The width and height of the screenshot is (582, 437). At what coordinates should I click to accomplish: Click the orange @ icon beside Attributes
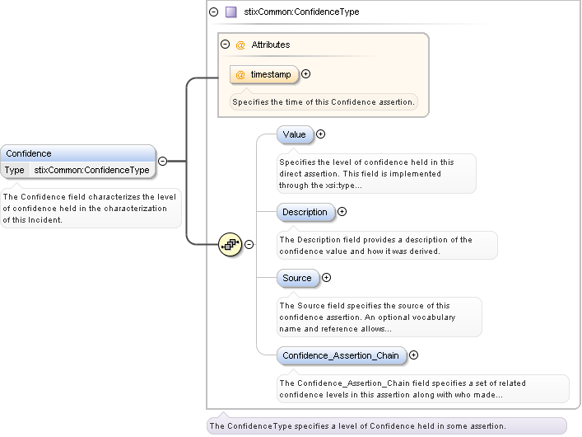pyautogui.click(x=240, y=45)
